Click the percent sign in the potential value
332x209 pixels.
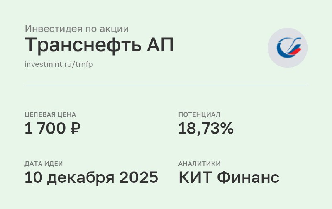(227, 128)
